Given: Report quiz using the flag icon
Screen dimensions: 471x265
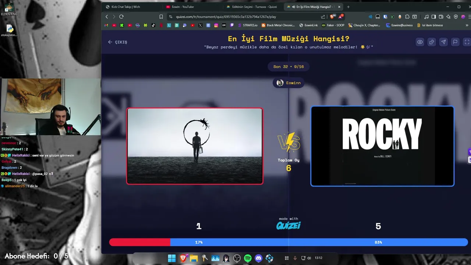Looking at the screenshot, I should click(x=455, y=42).
